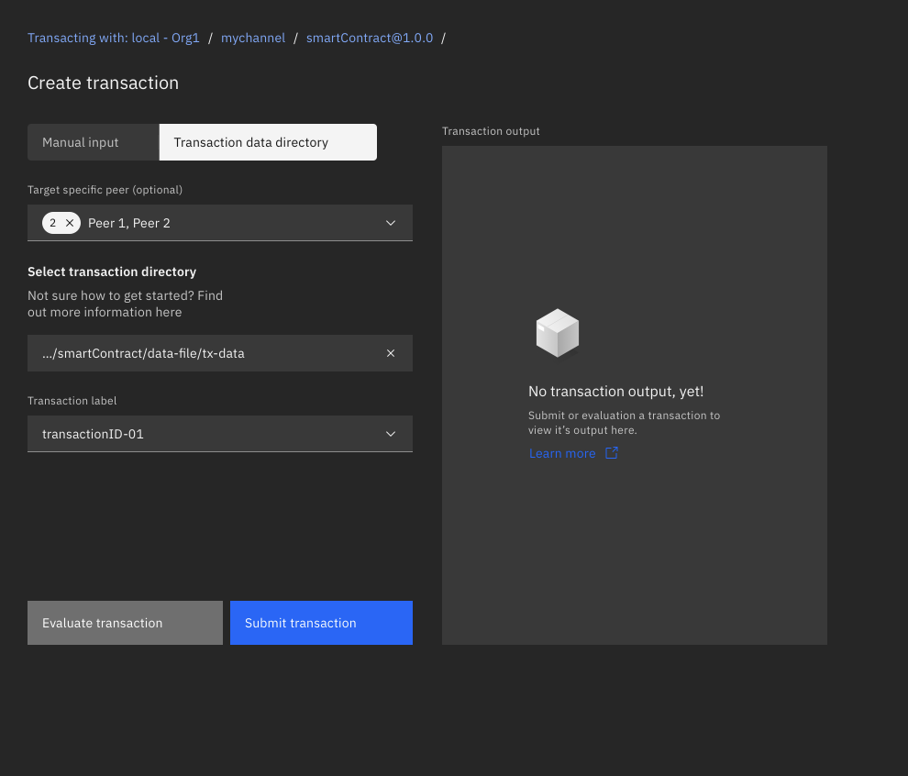Remove selected peers using the tag's X icon
This screenshot has width=908, height=776.
pos(69,222)
